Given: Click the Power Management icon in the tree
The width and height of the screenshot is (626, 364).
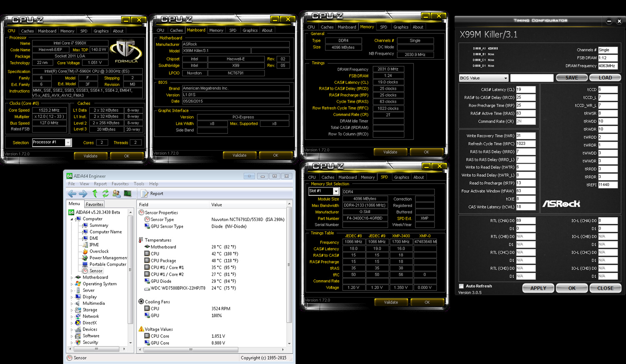Looking at the screenshot, I should pos(85,258).
